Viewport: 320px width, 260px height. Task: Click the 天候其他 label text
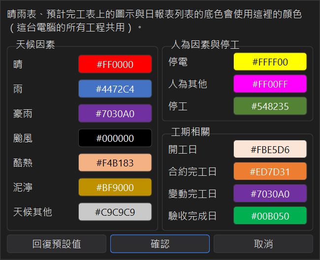[32, 212]
